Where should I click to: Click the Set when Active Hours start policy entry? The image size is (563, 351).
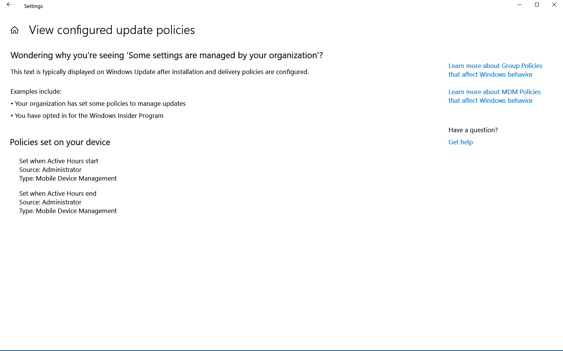(59, 161)
